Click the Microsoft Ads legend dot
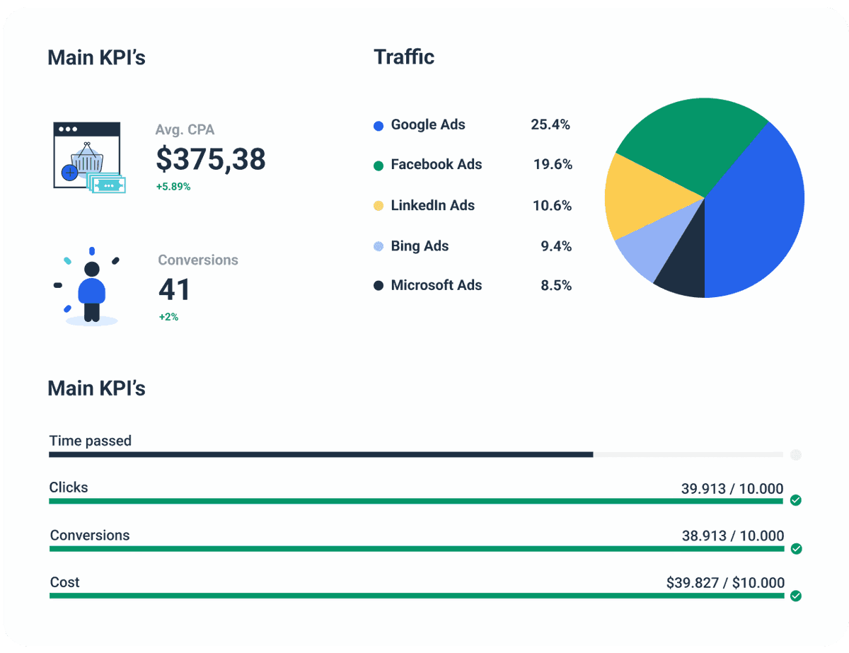The height and width of the screenshot is (653, 849). [x=380, y=285]
